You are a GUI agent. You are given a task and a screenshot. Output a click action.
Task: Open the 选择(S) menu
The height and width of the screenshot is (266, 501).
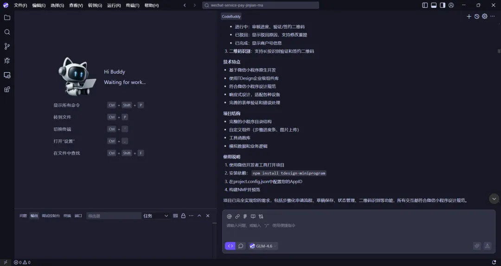(57, 5)
